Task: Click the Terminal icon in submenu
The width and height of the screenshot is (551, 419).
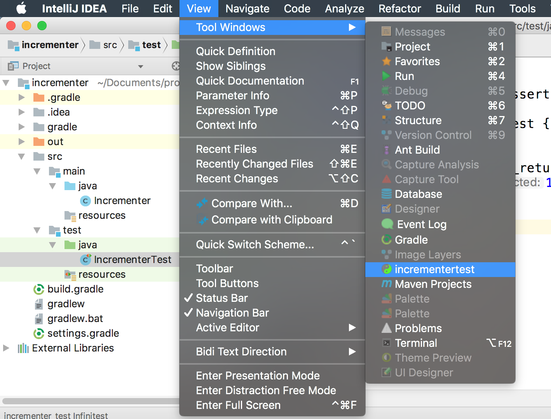Action: (386, 343)
